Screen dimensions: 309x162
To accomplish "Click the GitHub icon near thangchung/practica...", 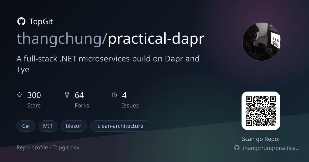I will (237, 148).
